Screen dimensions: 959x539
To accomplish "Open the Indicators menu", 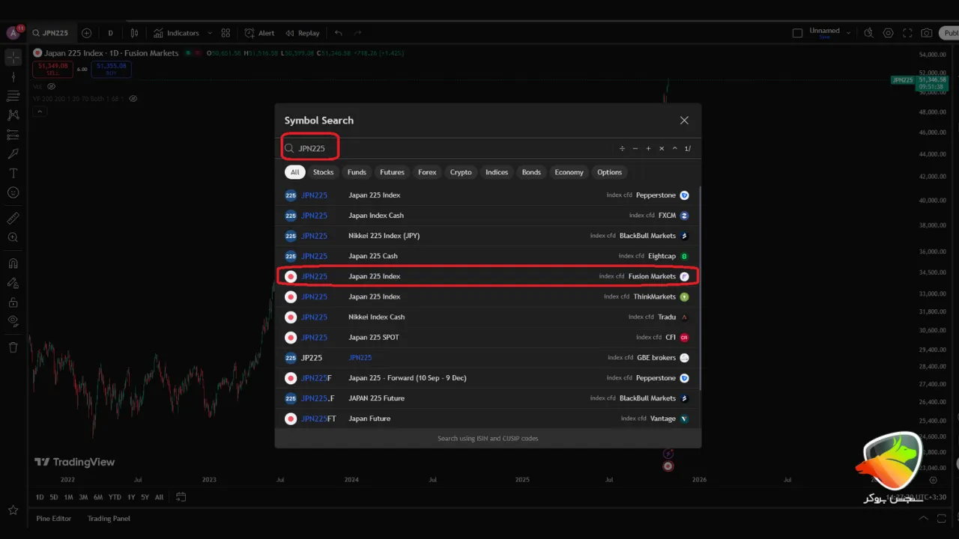I will click(x=177, y=33).
